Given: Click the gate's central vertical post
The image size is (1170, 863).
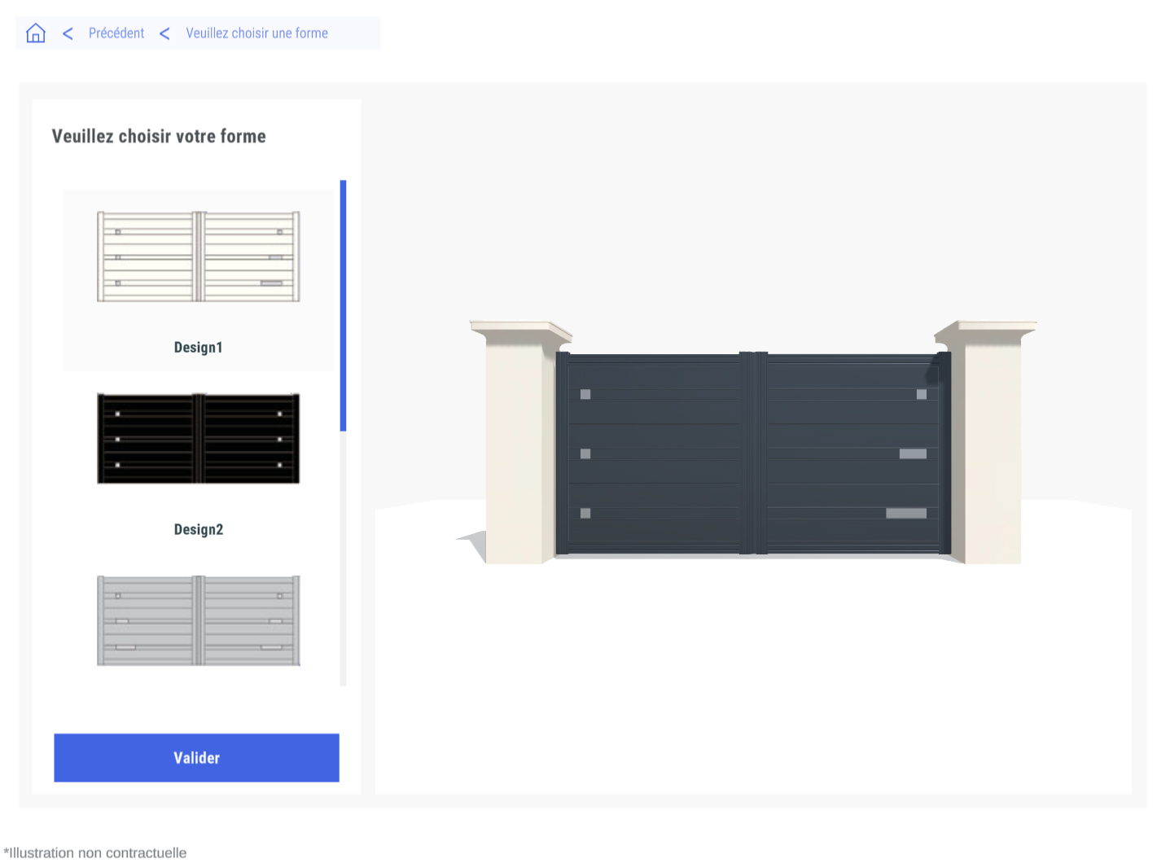Looking at the screenshot, I should point(753,453).
